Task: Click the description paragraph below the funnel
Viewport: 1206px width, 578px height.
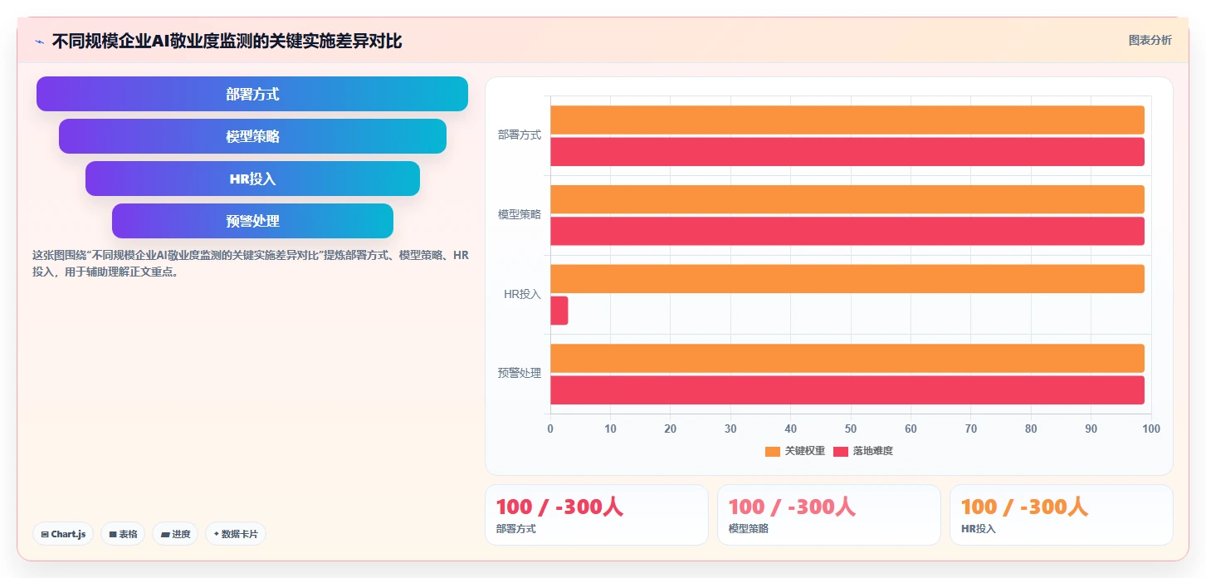Action: coord(251,263)
